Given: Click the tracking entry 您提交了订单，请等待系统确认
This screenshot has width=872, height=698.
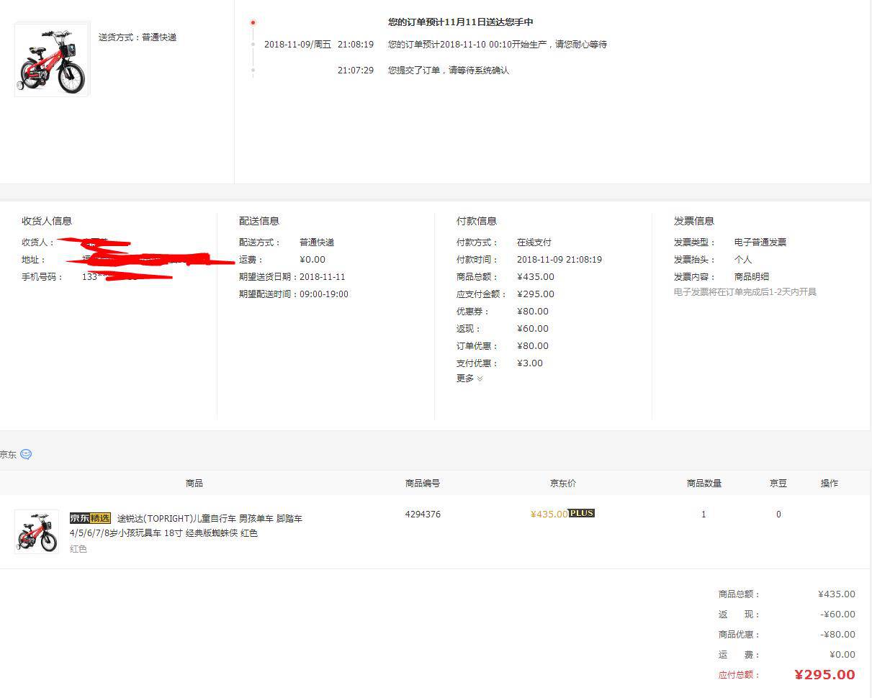Looking at the screenshot, I should [x=449, y=71].
